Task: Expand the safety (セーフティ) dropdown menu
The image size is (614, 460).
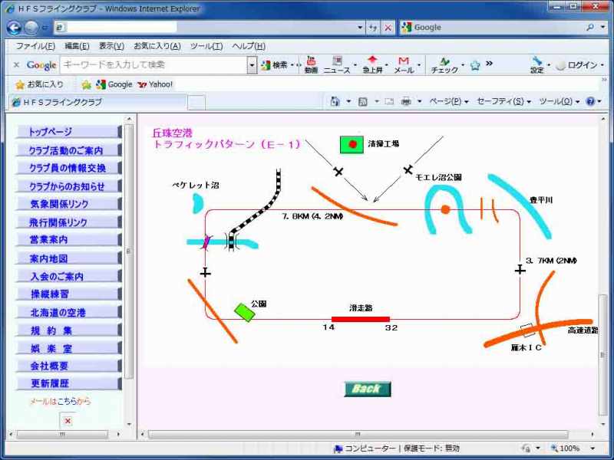Action: tap(503, 101)
